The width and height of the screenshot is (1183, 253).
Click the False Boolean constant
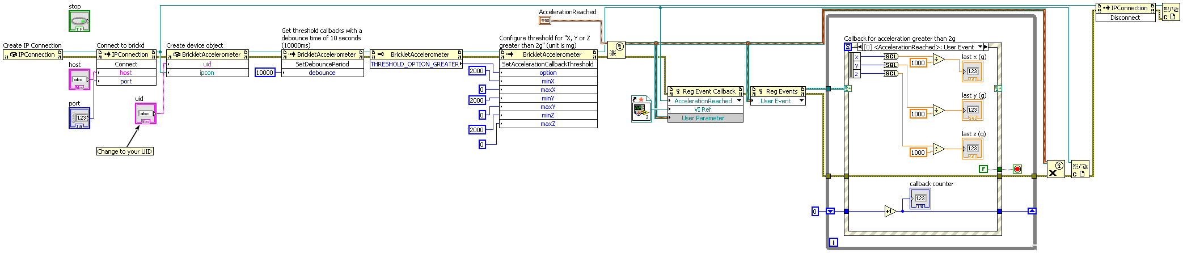(983, 169)
